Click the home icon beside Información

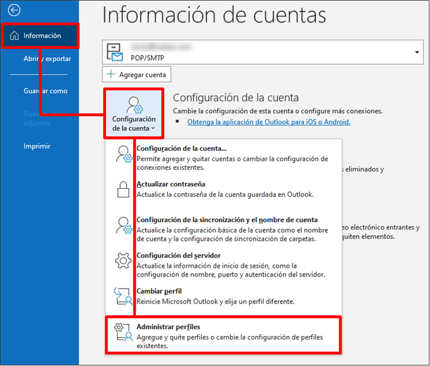pos(15,36)
